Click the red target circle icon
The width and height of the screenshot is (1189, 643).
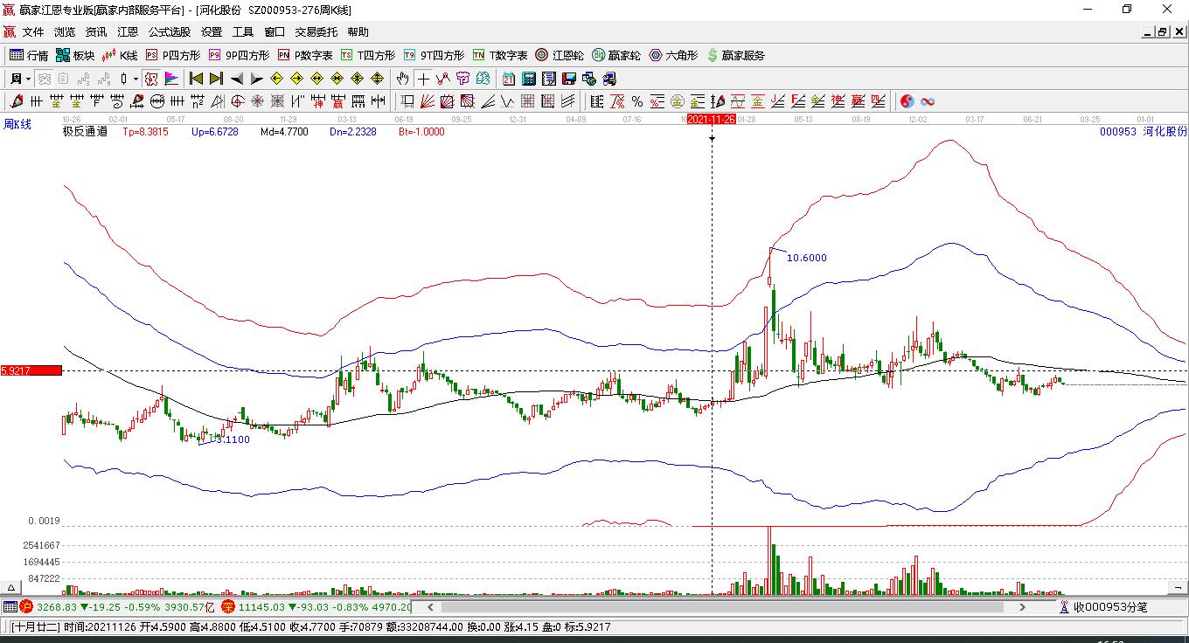coord(238,101)
